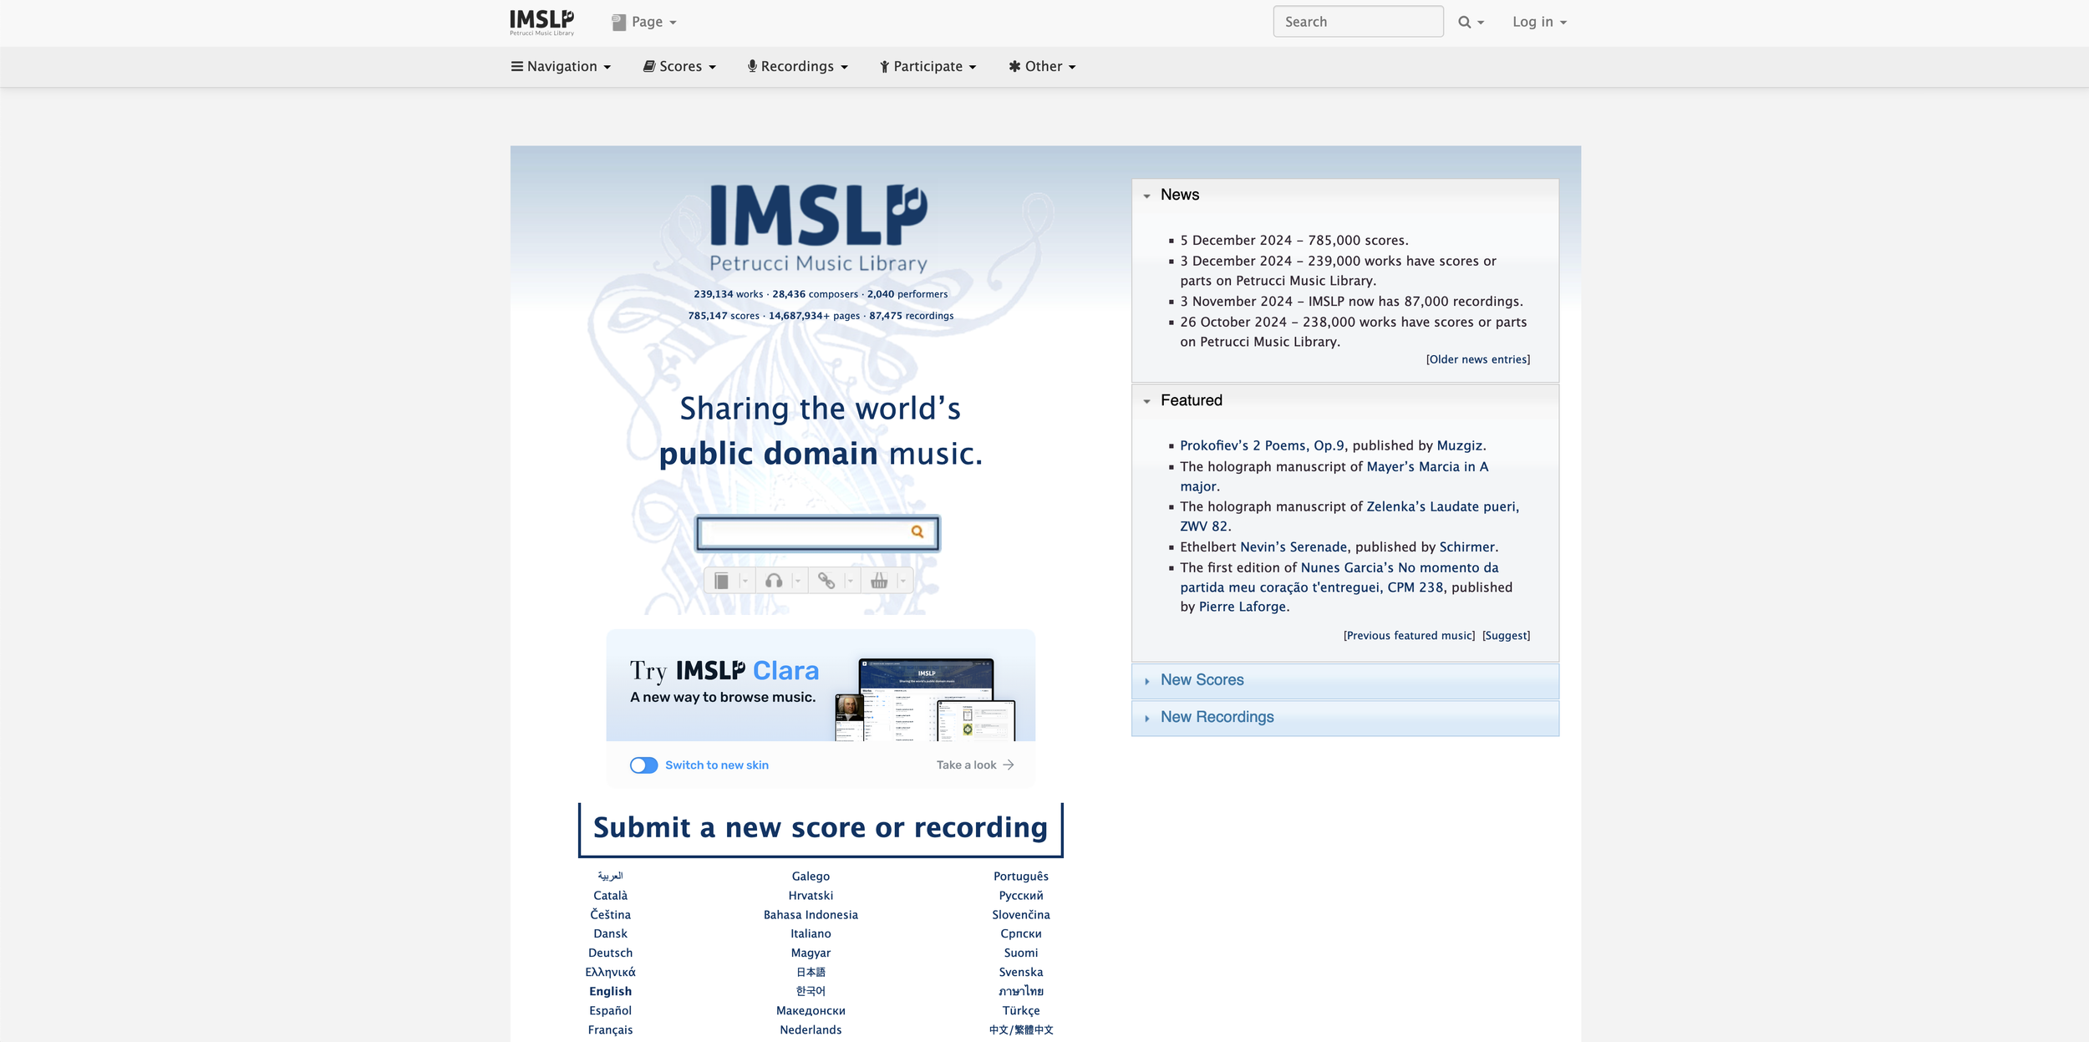Open the Scores menu
The height and width of the screenshot is (1042, 2089).
pos(679,66)
